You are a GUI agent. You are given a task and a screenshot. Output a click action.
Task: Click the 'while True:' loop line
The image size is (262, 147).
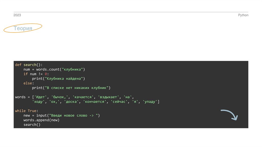[x=27, y=111]
